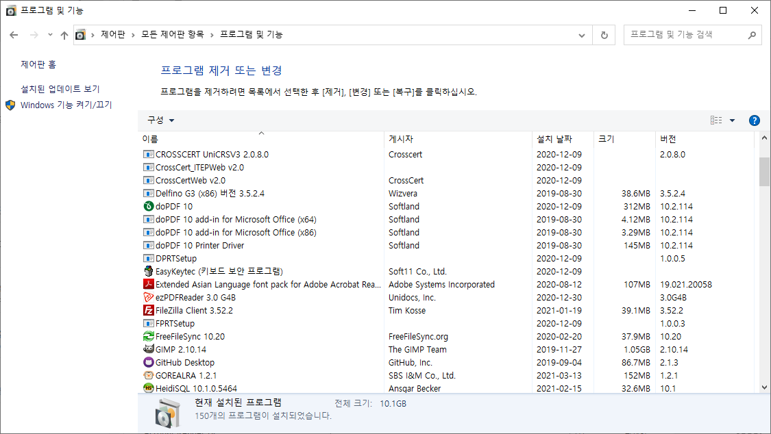The image size is (771, 434).
Task: Click publisher Wizvera
Action: coord(403,194)
